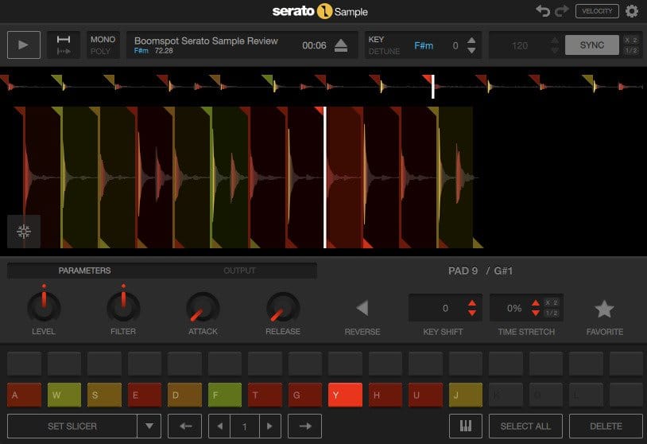Double the tempo with top x2 button
The image size is (647, 444).
pos(631,40)
